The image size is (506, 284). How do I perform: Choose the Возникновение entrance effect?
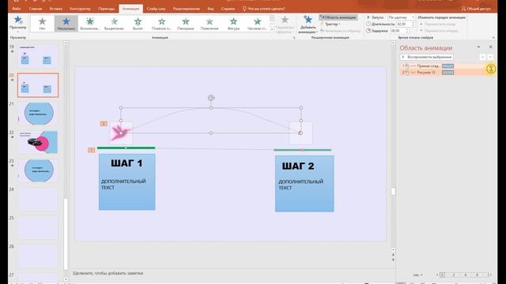[x=89, y=24]
